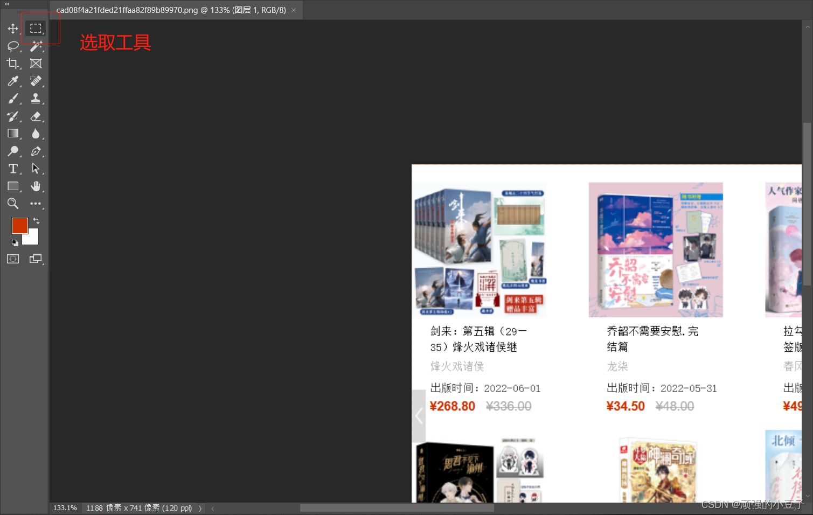Select the Rectangular Marquee tool
Viewport: 813px width, 515px height.
coord(36,29)
